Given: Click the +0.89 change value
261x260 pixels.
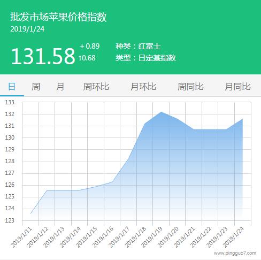Looking at the screenshot, I should click(90, 46).
